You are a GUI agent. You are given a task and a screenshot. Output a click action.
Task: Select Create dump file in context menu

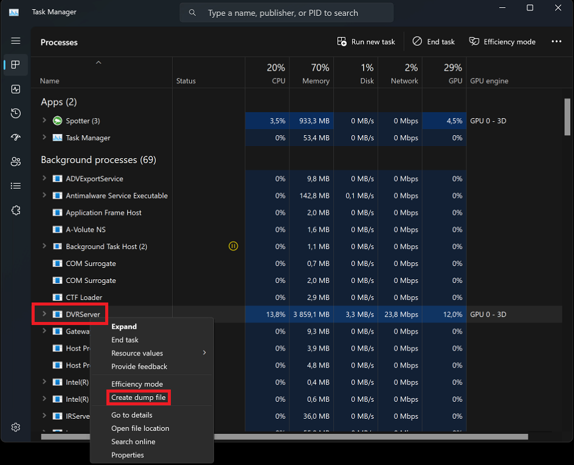pyautogui.click(x=138, y=397)
